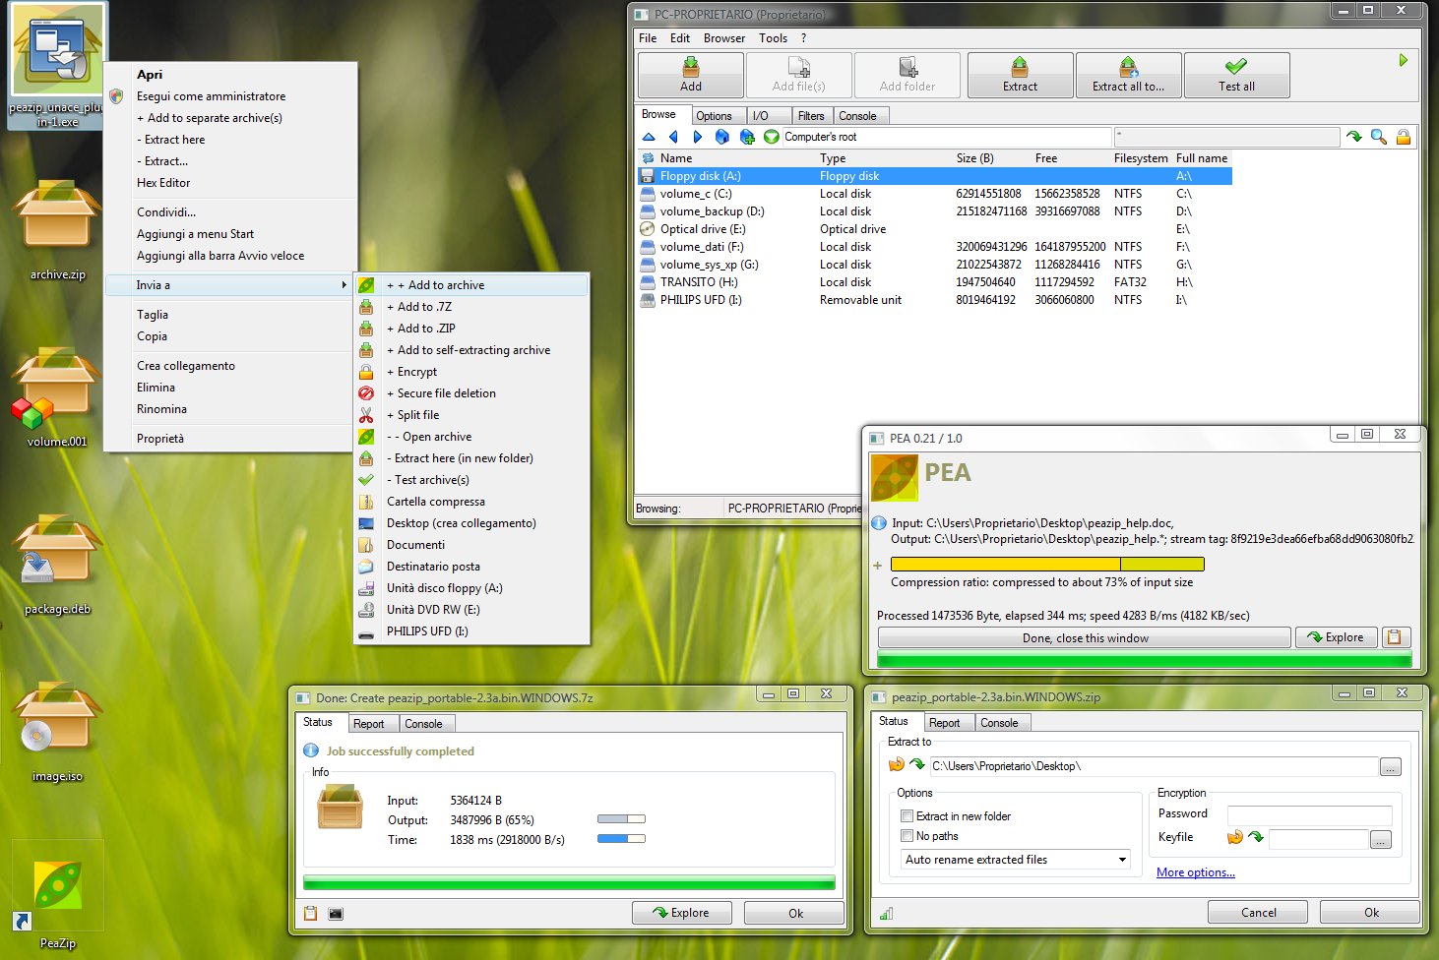Select the volume.001 desktop icon
Screen dimensions: 1439x960
coord(57,397)
